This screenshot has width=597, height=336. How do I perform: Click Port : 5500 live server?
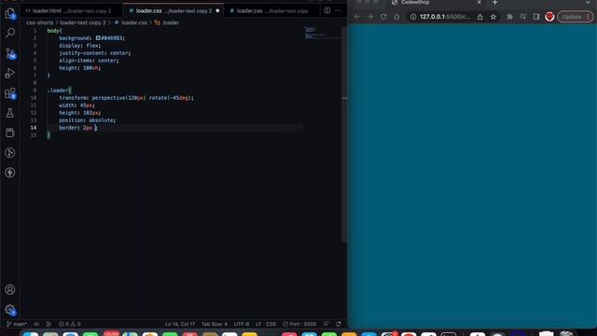299,324
